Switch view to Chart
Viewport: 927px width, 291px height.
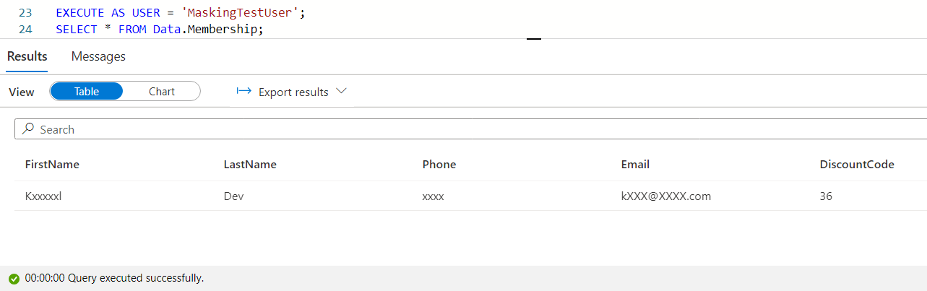point(162,92)
